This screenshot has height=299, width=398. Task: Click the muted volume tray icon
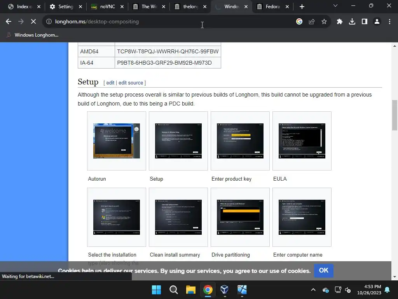pos(348,290)
